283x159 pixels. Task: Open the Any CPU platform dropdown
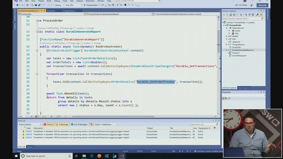click(x=74, y=5)
